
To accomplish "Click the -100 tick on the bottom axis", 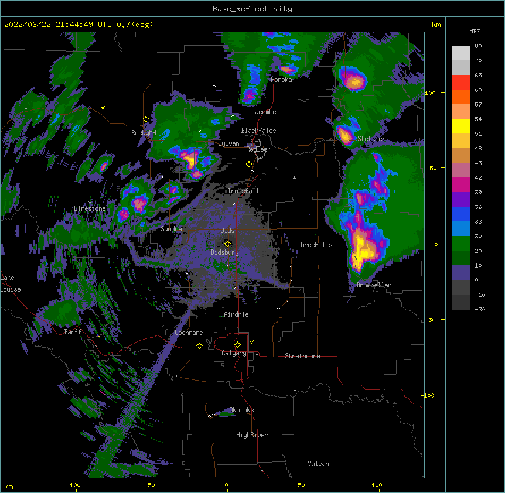I will coord(74,485).
